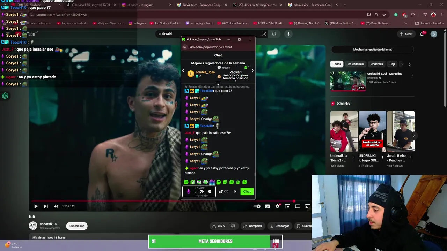The height and width of the screenshot is (251, 447).
Task: Select the Todos filter chip
Action: (x=337, y=64)
